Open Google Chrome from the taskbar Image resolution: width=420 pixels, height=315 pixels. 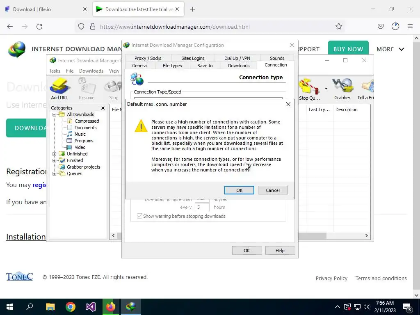(x=71, y=307)
